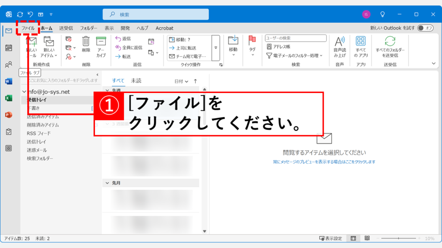Toggle sort order arrow in message list

pyautogui.click(x=196, y=81)
